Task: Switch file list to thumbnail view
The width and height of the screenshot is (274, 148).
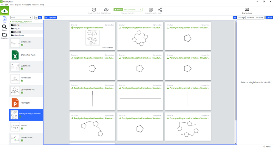Action: [x=40, y=18]
